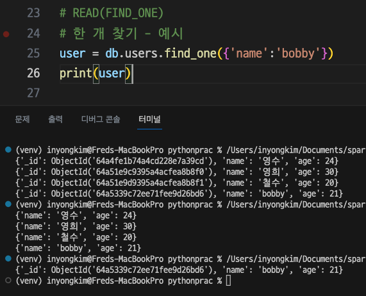Click line number 23 in gutter
366x296 pixels.
[33, 13]
